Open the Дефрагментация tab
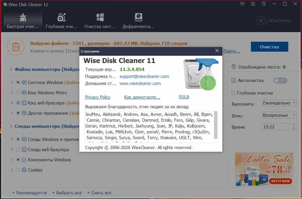This screenshot has width=302, height=199. click(138, 21)
